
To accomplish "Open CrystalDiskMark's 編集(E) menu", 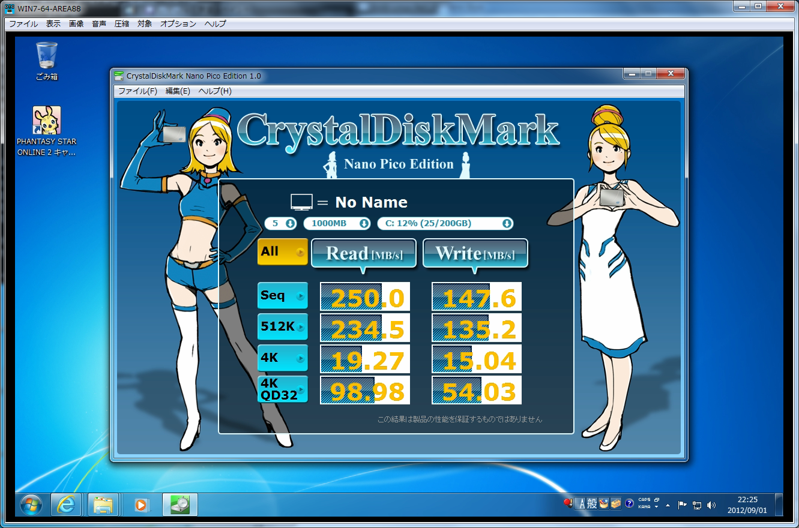I will [x=178, y=91].
